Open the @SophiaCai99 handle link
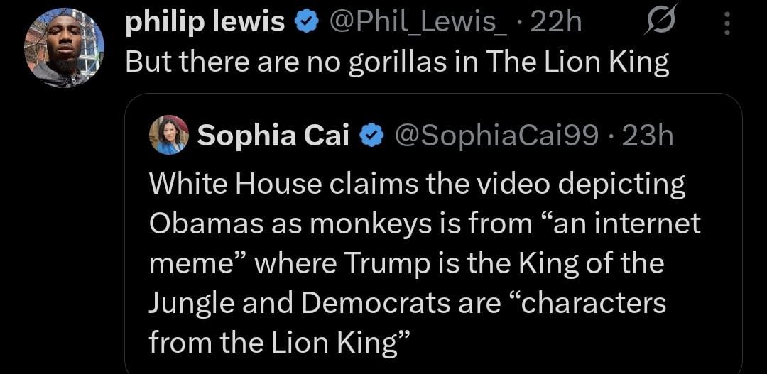 496,135
